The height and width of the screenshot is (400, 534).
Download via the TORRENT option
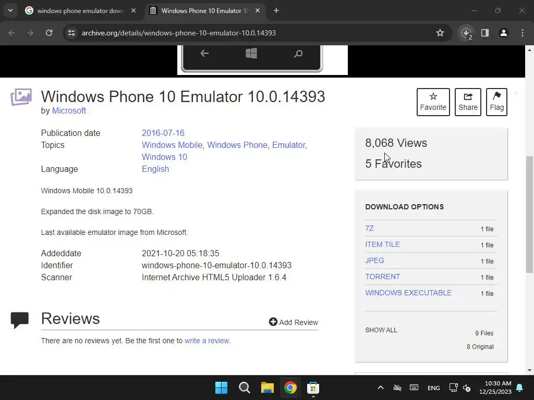382,277
